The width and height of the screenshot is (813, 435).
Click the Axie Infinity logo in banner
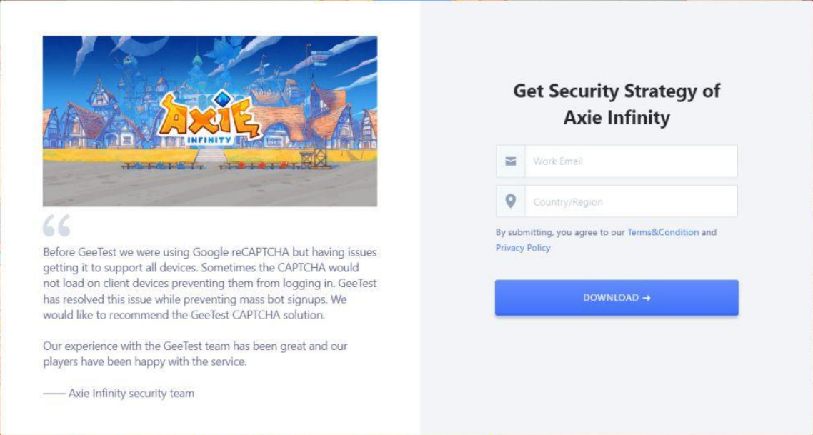pyautogui.click(x=209, y=118)
